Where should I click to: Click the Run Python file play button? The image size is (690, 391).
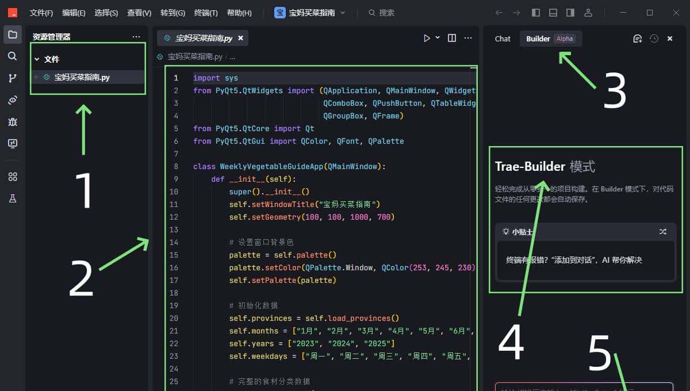(427, 38)
